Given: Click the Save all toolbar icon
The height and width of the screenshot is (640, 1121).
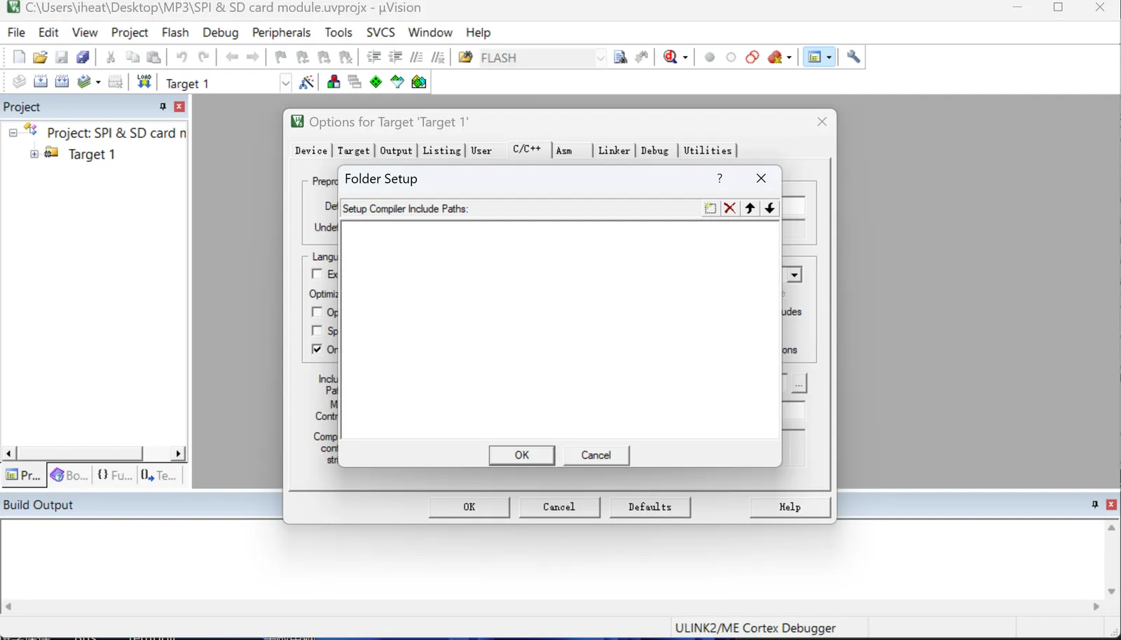Looking at the screenshot, I should pyautogui.click(x=83, y=57).
